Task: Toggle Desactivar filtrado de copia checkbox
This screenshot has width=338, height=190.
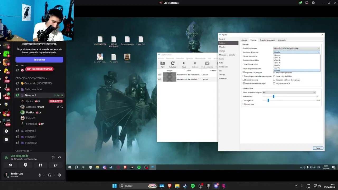Action: (243, 83)
